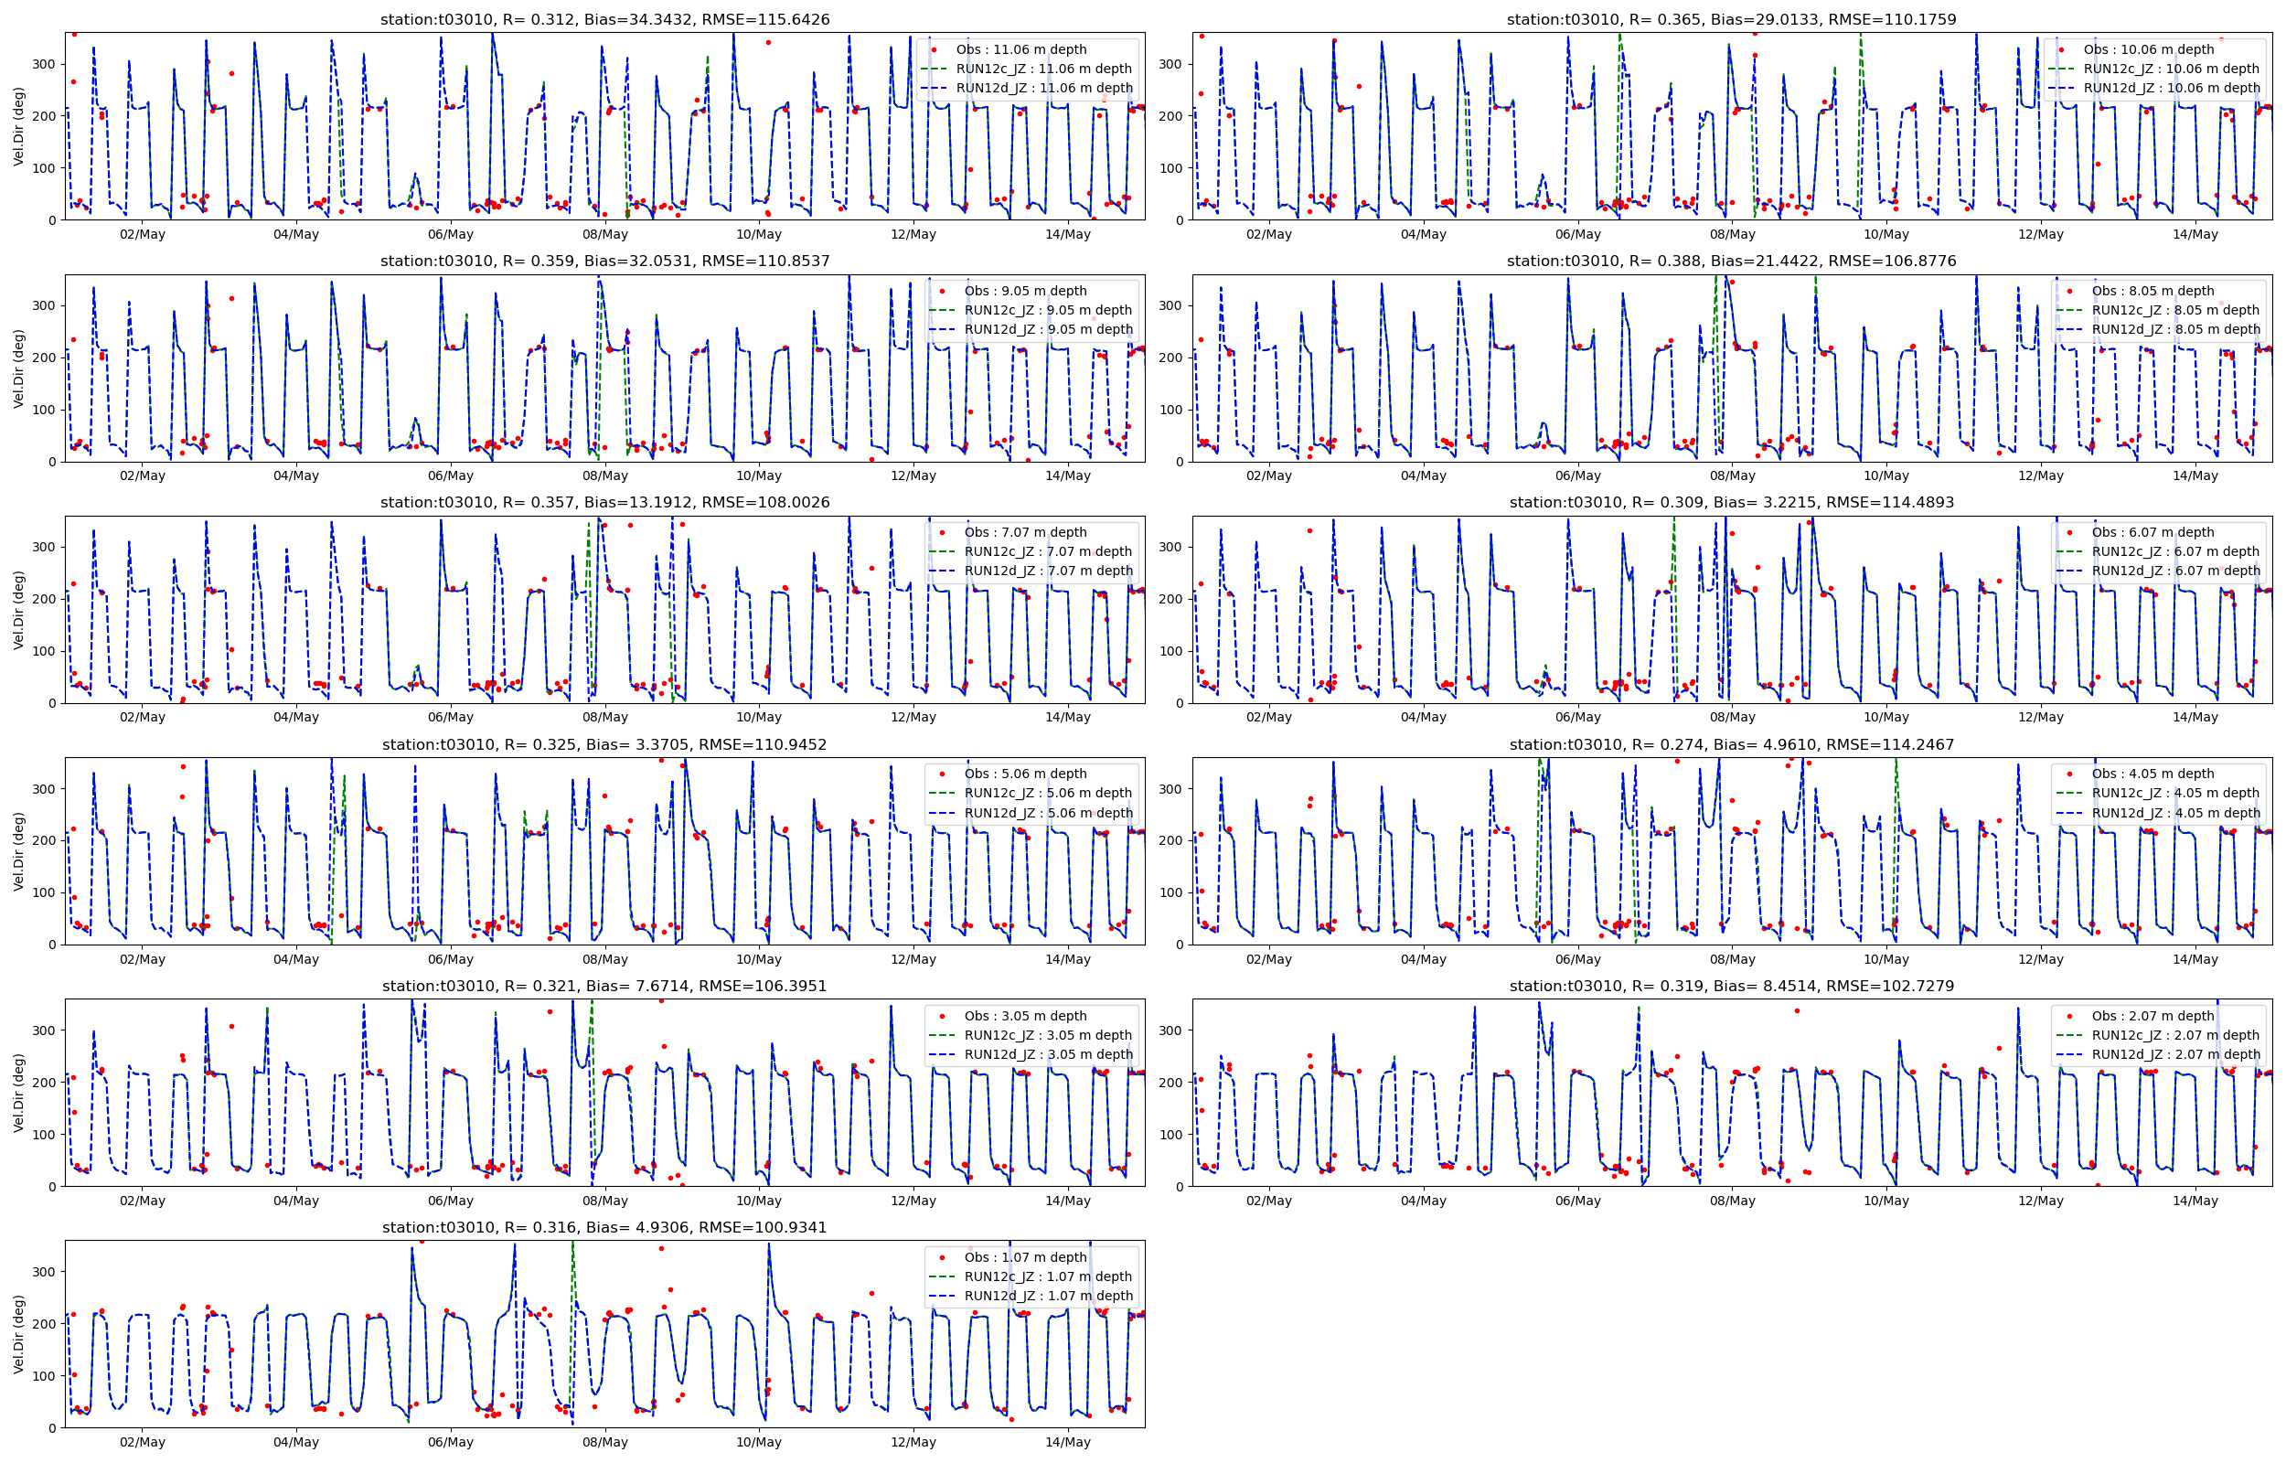Click the blue RUN12d_JZ line in 9.05 m legend
Image resolution: width=2286 pixels, height=1463 pixels.
[941, 330]
